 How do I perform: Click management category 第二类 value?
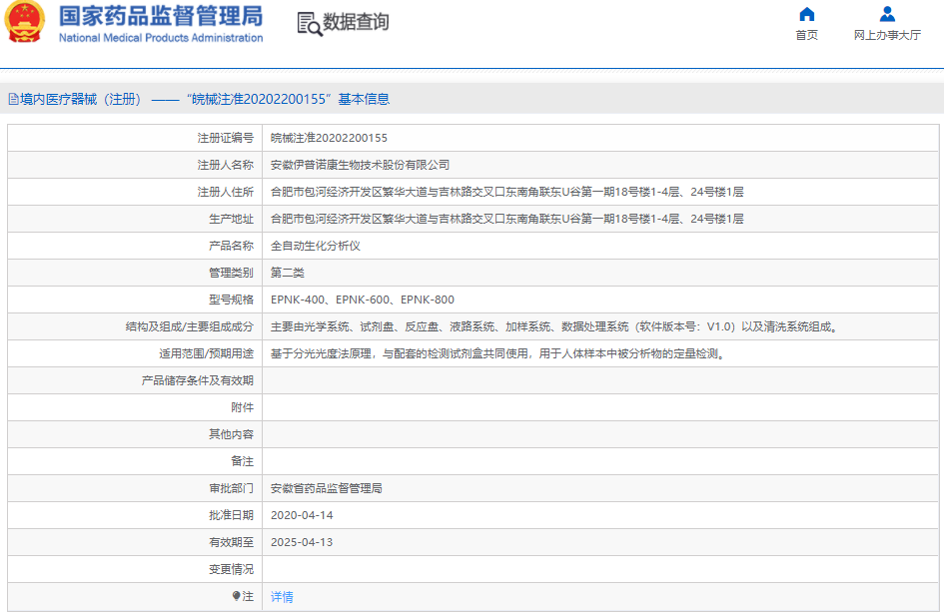(x=288, y=273)
